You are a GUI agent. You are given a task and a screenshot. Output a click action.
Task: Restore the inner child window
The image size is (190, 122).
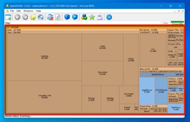pyautogui.click(x=179, y=11)
